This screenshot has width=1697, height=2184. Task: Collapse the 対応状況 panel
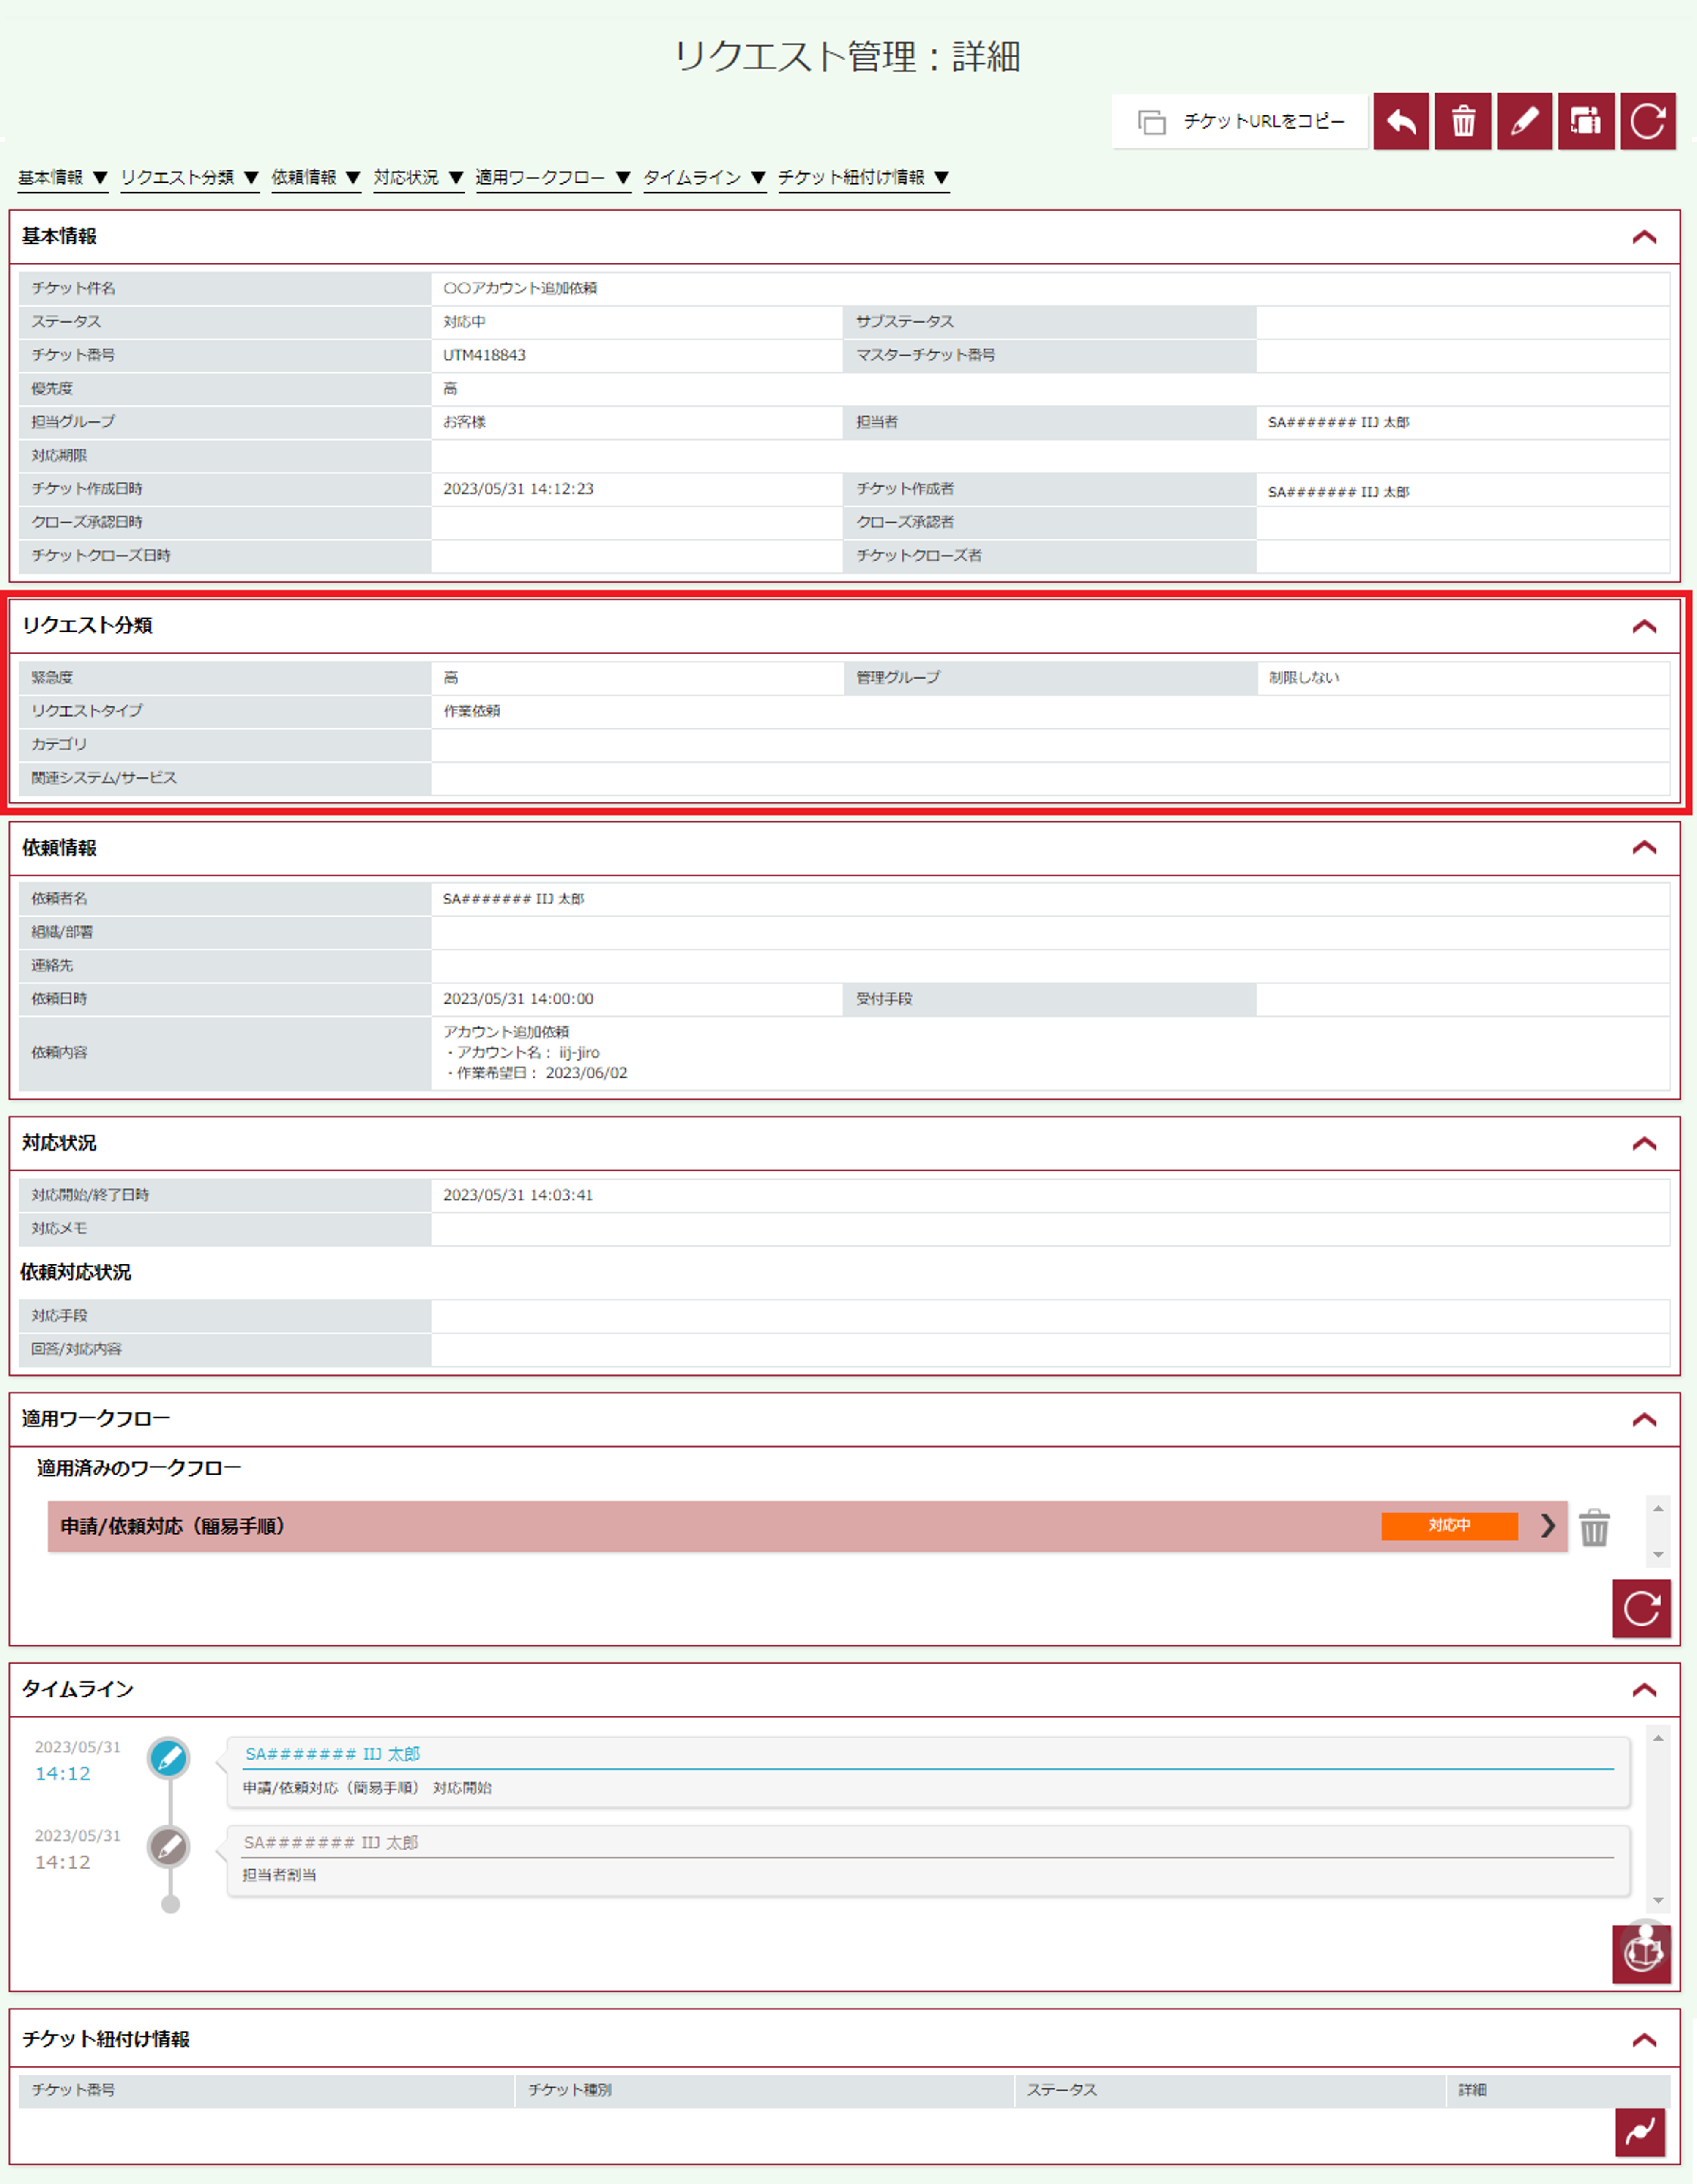point(1644,1144)
